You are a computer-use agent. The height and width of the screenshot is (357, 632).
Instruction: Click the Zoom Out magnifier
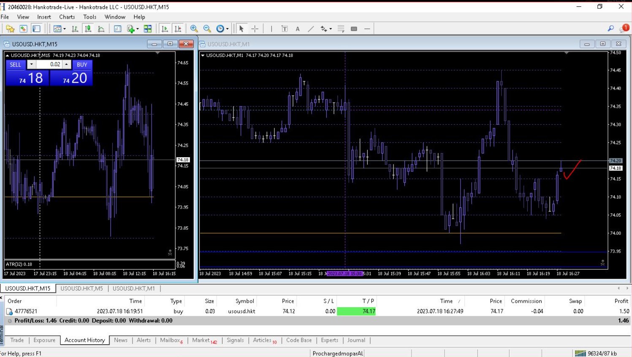207,29
